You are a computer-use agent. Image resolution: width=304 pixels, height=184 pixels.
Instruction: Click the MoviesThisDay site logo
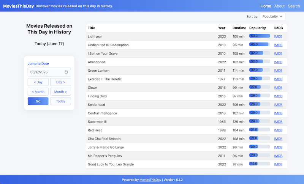[18, 6]
